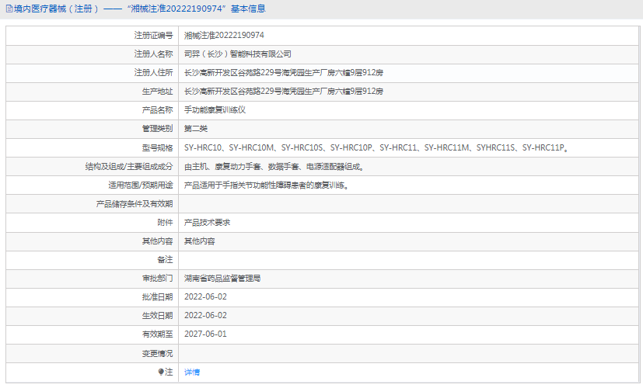Image resolution: width=643 pixels, height=388 pixels.
Task: Select registration number 湘械注准20222190974 value
Action: (224, 36)
